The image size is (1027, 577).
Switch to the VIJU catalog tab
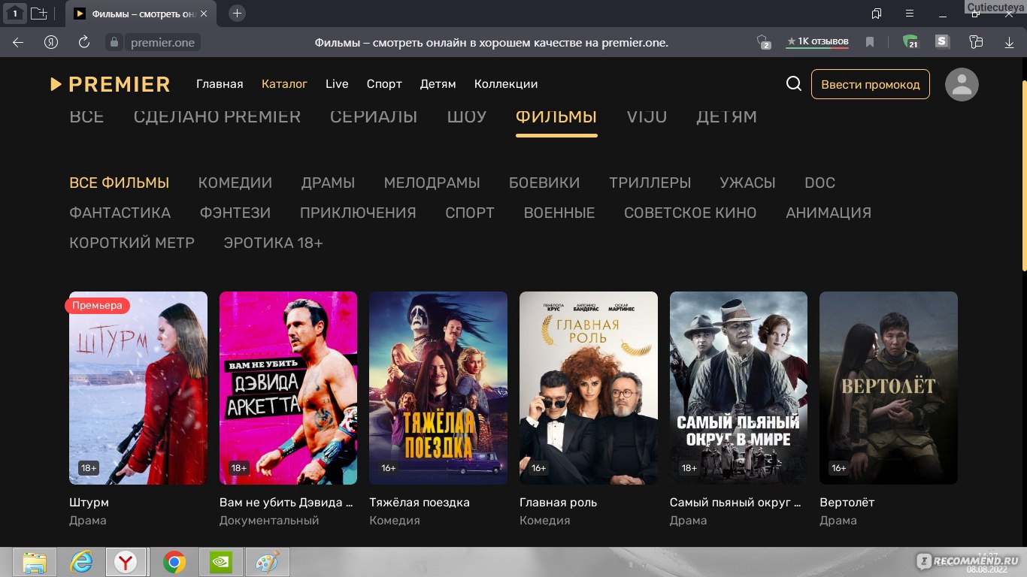point(647,116)
